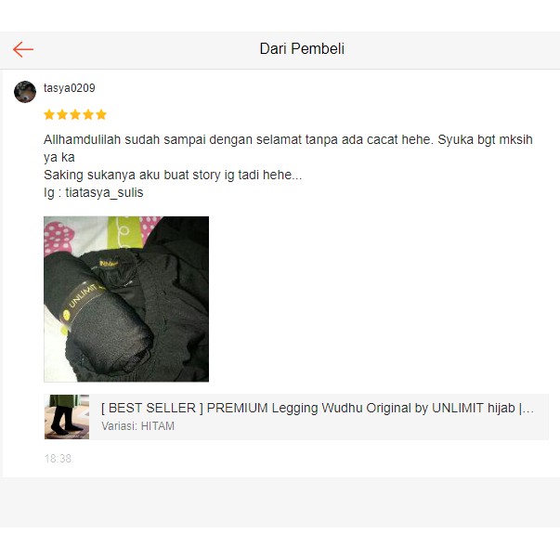Click the third rating star
This screenshot has height=560, width=560.
point(75,114)
